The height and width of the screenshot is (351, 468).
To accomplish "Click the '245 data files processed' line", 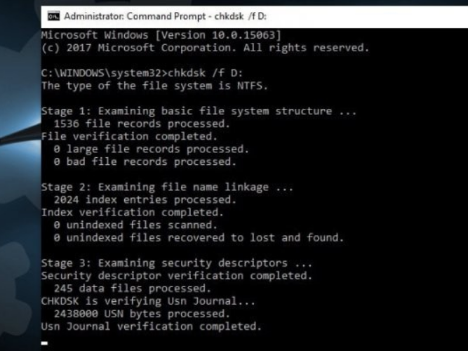I will (x=133, y=289).
